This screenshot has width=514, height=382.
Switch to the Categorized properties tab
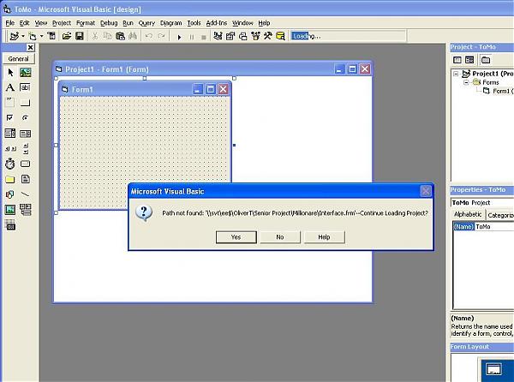coord(500,215)
